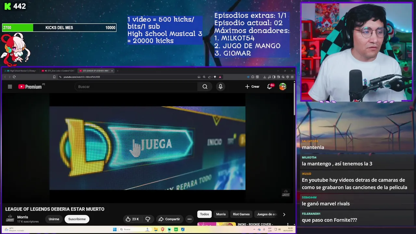This screenshot has height=234, width=416.
Task: Click the Windows taskbar Buscar search box
Action: tap(135, 229)
